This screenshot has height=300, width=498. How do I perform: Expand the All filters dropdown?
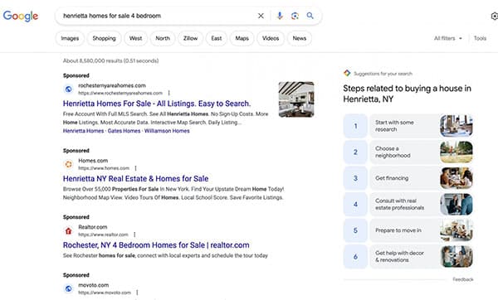click(x=448, y=38)
